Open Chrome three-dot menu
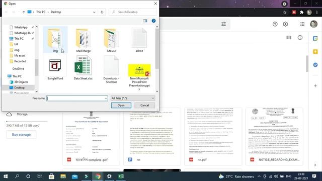 [317, 12]
